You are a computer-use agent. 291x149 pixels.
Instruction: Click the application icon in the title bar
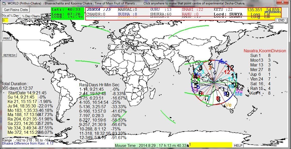tap(4, 3)
